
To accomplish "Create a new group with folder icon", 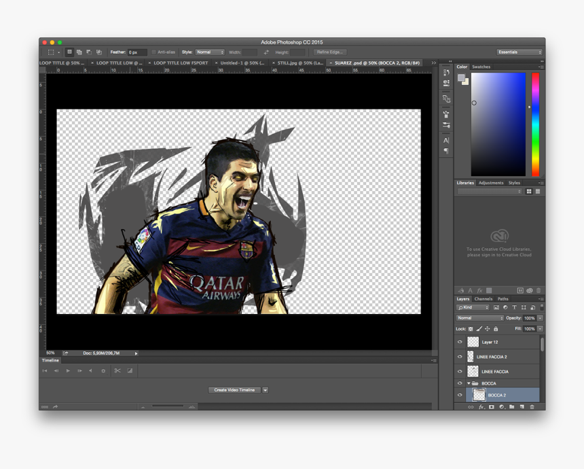I will [511, 407].
